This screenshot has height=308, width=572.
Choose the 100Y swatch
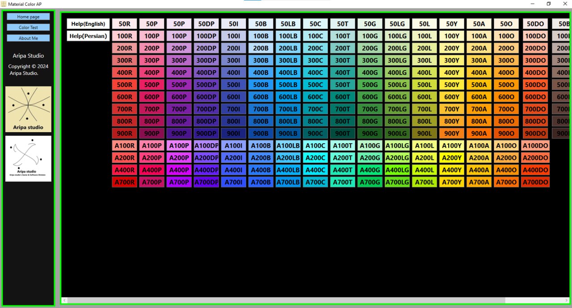click(452, 36)
